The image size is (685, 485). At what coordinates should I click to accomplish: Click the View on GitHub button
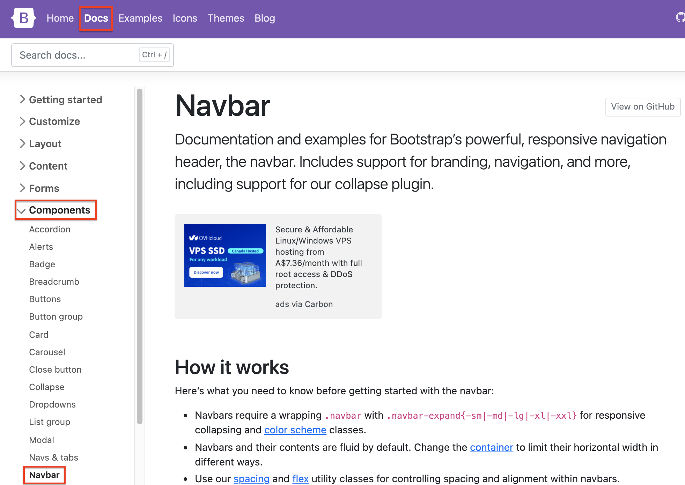coord(642,107)
